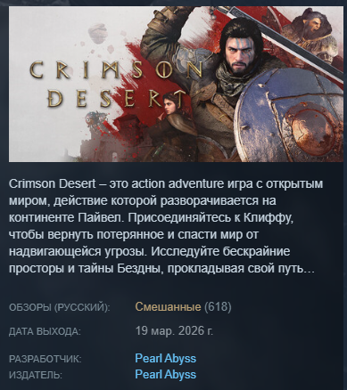Viewport: 347px width, 390px height.
Task: Click the release date 19 мар. 2026 г.
Action: point(174,330)
